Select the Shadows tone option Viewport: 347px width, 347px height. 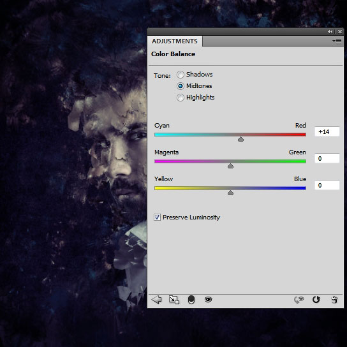[x=181, y=75]
